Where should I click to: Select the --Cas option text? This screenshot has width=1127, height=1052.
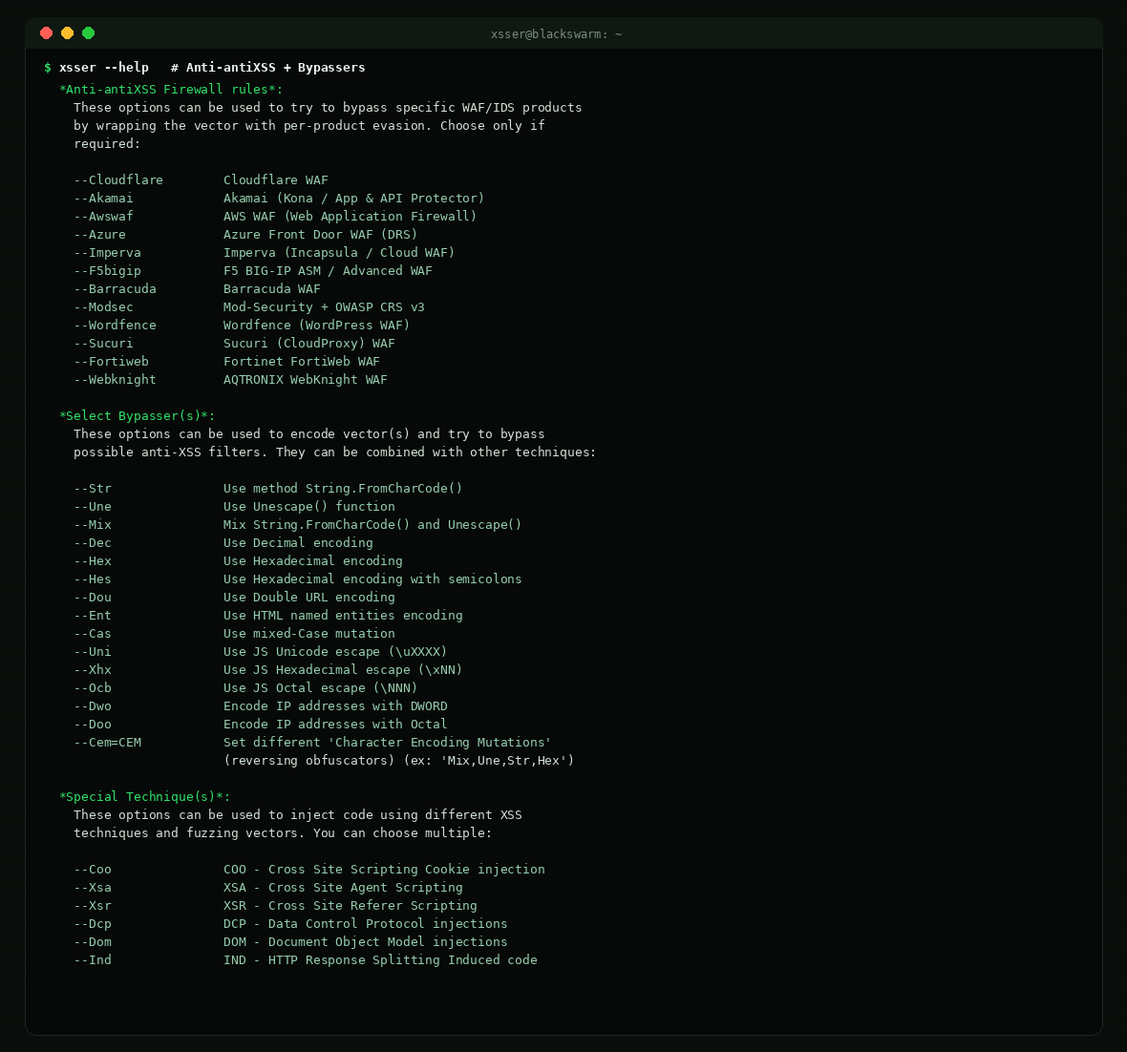coord(93,633)
